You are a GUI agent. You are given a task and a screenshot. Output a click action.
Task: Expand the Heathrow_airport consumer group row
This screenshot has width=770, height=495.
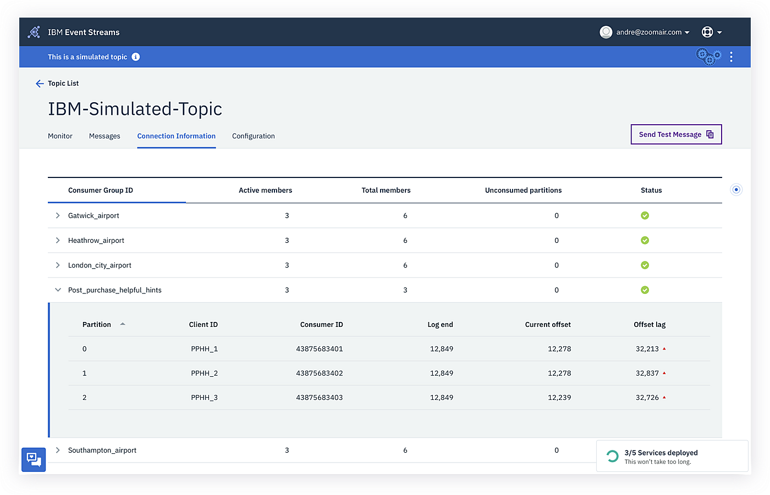[58, 240]
